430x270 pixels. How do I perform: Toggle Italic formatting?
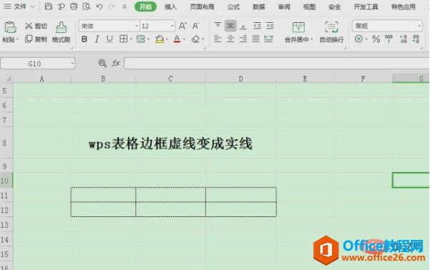[x=97, y=39]
